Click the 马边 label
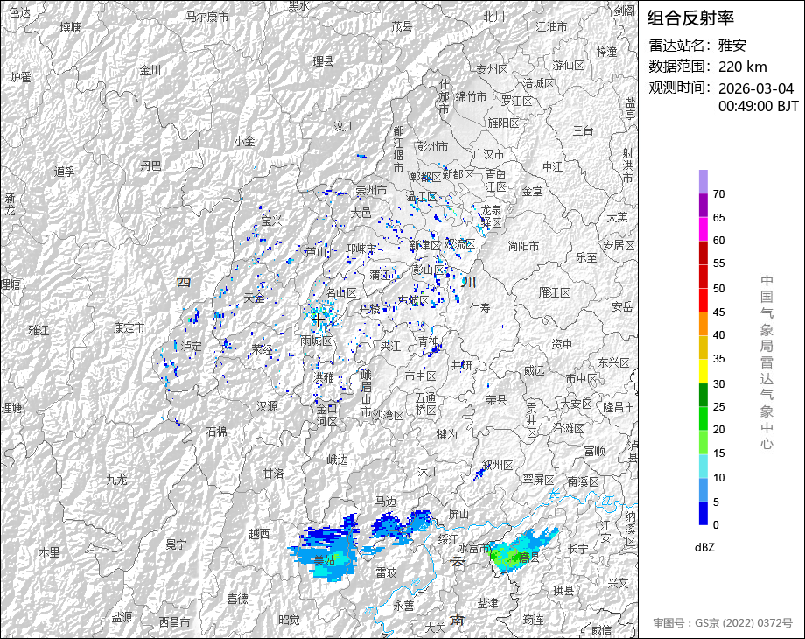 pyautogui.click(x=386, y=501)
